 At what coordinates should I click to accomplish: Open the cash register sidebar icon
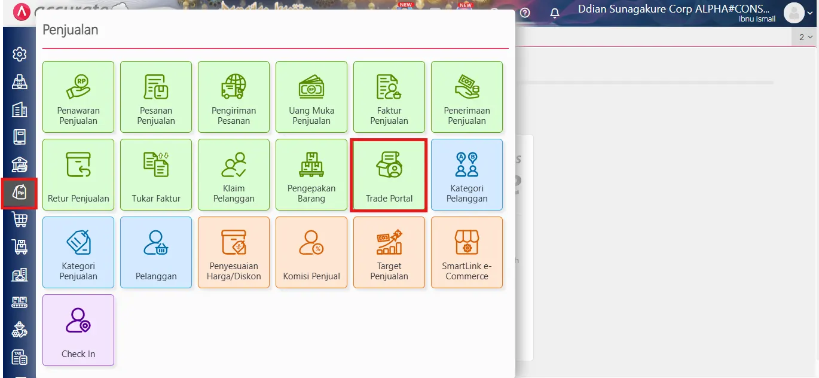point(19,81)
